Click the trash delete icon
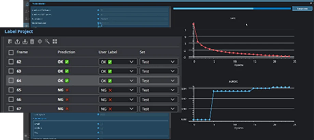The height and width of the screenshot is (140, 314). [x=32, y=41]
